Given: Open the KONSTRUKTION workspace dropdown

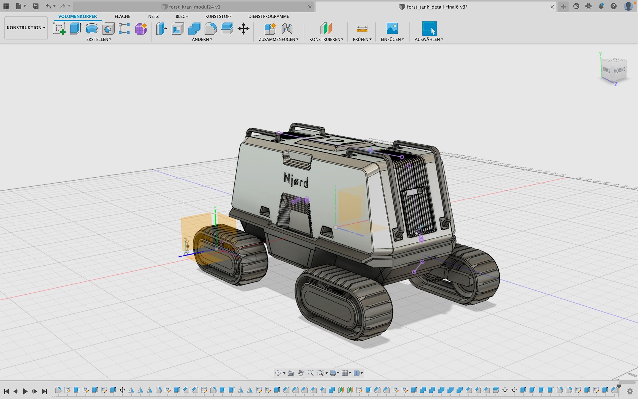Looking at the screenshot, I should 26,28.
